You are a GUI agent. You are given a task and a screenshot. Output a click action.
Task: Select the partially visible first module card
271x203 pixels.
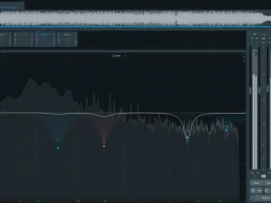click(6, 39)
